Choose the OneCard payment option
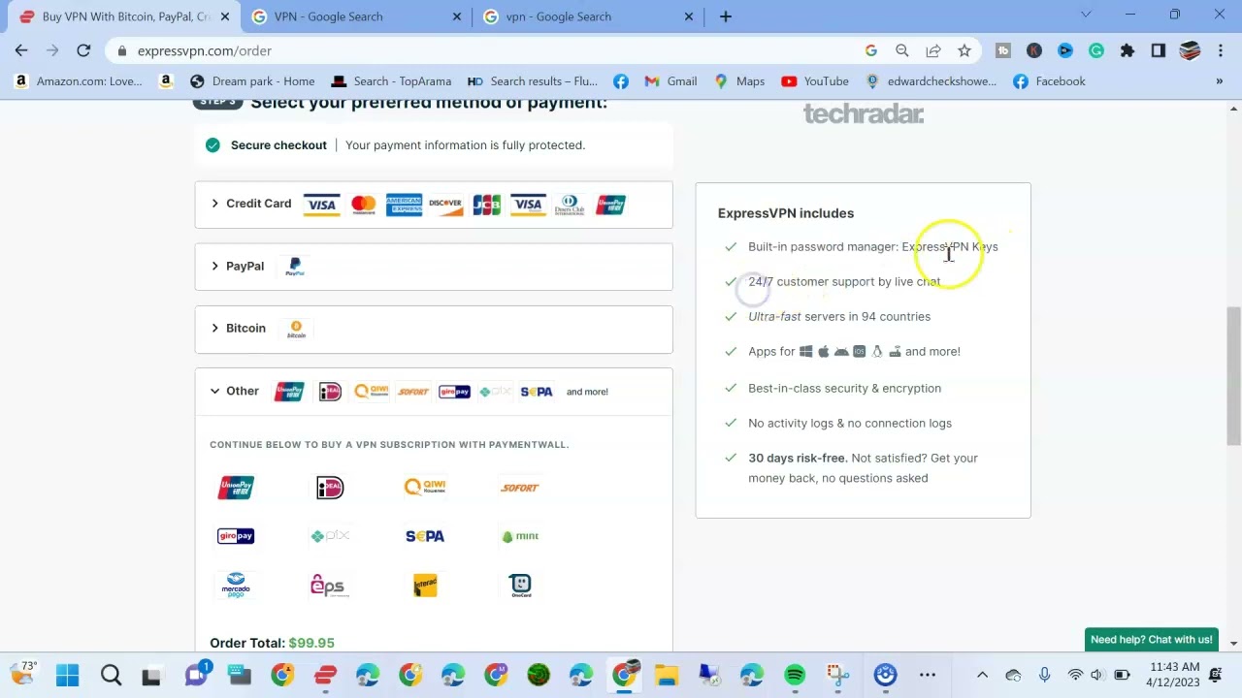 click(x=520, y=585)
